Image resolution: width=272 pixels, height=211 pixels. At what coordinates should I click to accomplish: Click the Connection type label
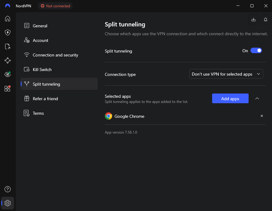pyautogui.click(x=120, y=74)
